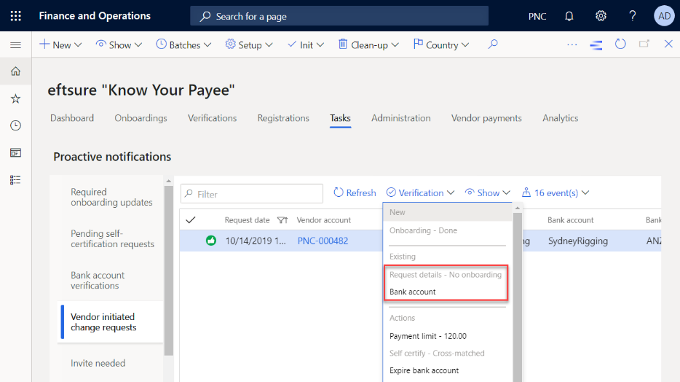Click the 10/14/2019 request date cell
This screenshot has width=680, height=382.
[x=256, y=241]
